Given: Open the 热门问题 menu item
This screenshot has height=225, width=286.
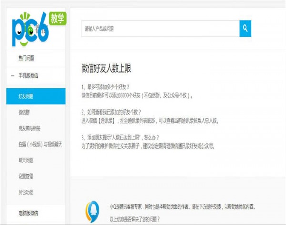Looking at the screenshot, I should pos(26,58).
